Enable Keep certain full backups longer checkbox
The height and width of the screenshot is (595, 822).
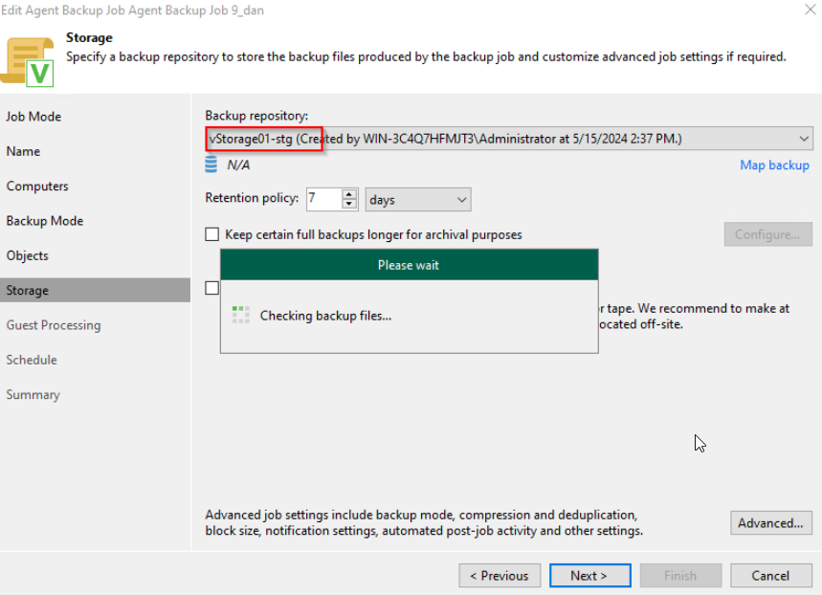pos(212,234)
